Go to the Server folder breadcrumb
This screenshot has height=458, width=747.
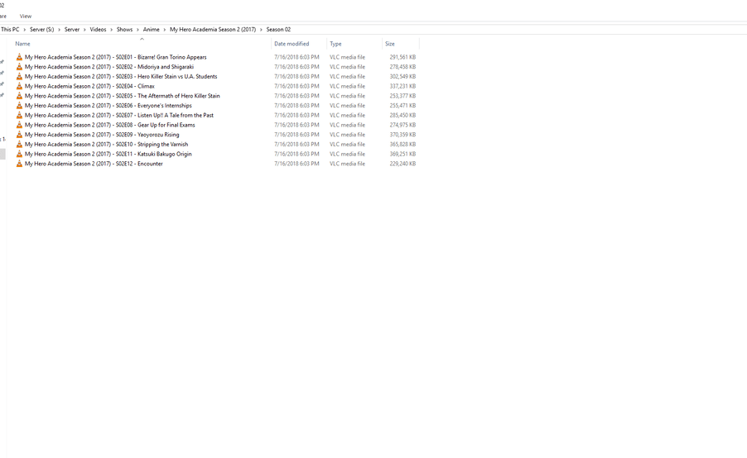pos(72,30)
